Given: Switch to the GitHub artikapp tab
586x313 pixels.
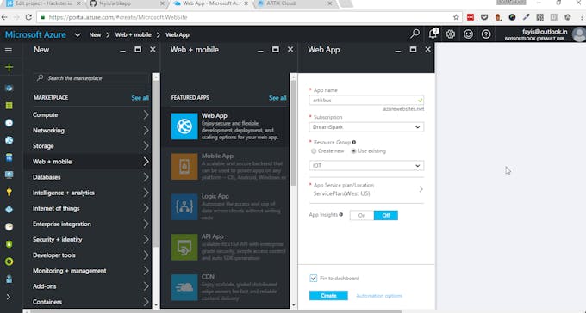Looking at the screenshot, I should point(128,3).
